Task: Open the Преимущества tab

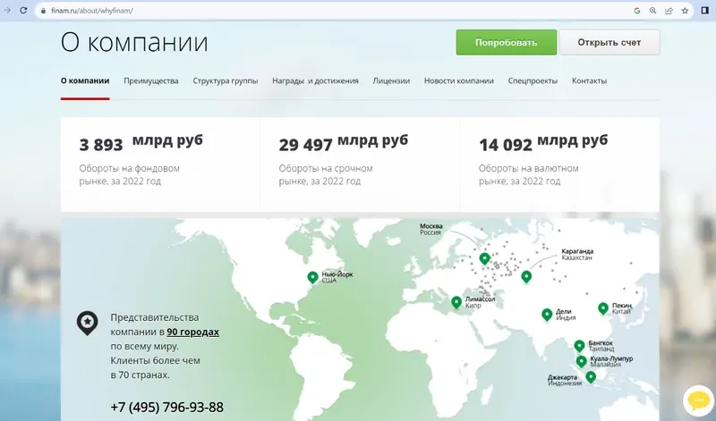Action: pos(151,80)
